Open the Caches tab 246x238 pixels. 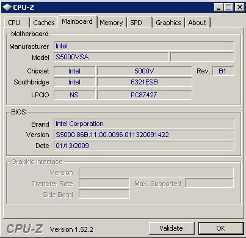(x=44, y=23)
